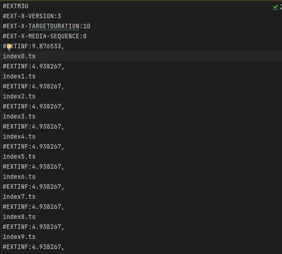Place cursor on index0.ts line
The image size is (282, 254).
tap(19, 56)
